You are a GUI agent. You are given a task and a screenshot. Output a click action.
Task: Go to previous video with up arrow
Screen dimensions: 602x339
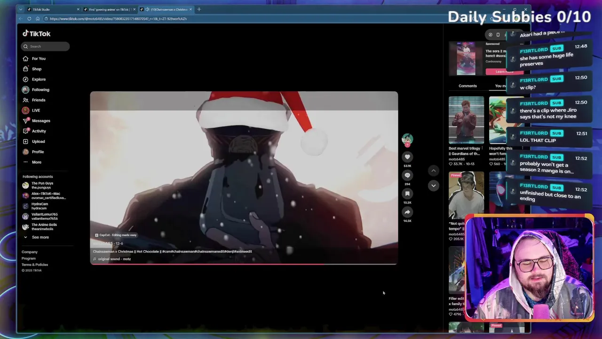click(433, 170)
